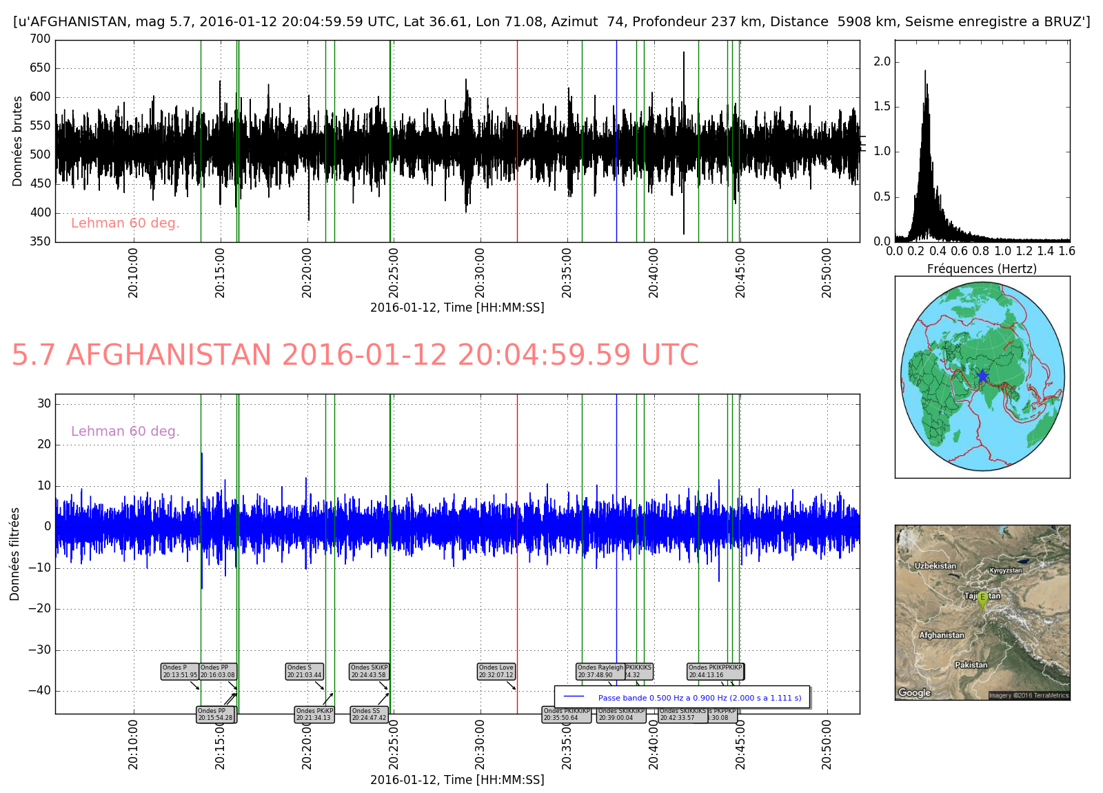Click the Passe bande filter legend text
Image resolution: width=1103 pixels, height=793 pixels.
point(699,698)
